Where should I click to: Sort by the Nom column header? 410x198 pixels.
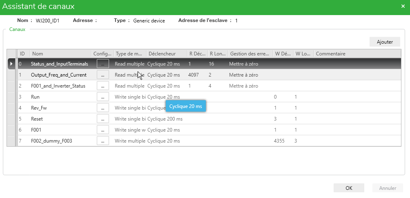60,54
